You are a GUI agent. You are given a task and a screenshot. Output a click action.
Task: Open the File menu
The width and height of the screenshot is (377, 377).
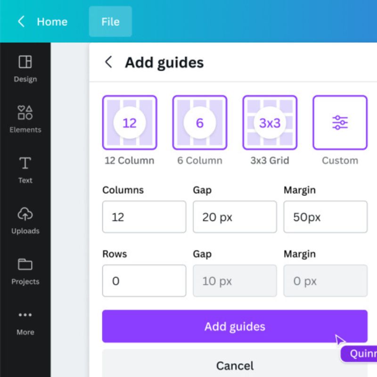click(110, 22)
